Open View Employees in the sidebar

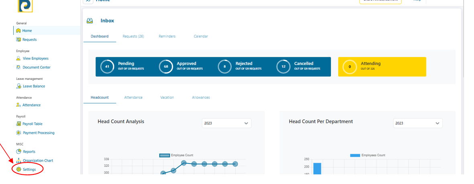[x=32, y=59]
